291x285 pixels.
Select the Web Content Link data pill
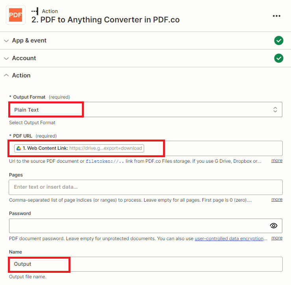click(79, 148)
